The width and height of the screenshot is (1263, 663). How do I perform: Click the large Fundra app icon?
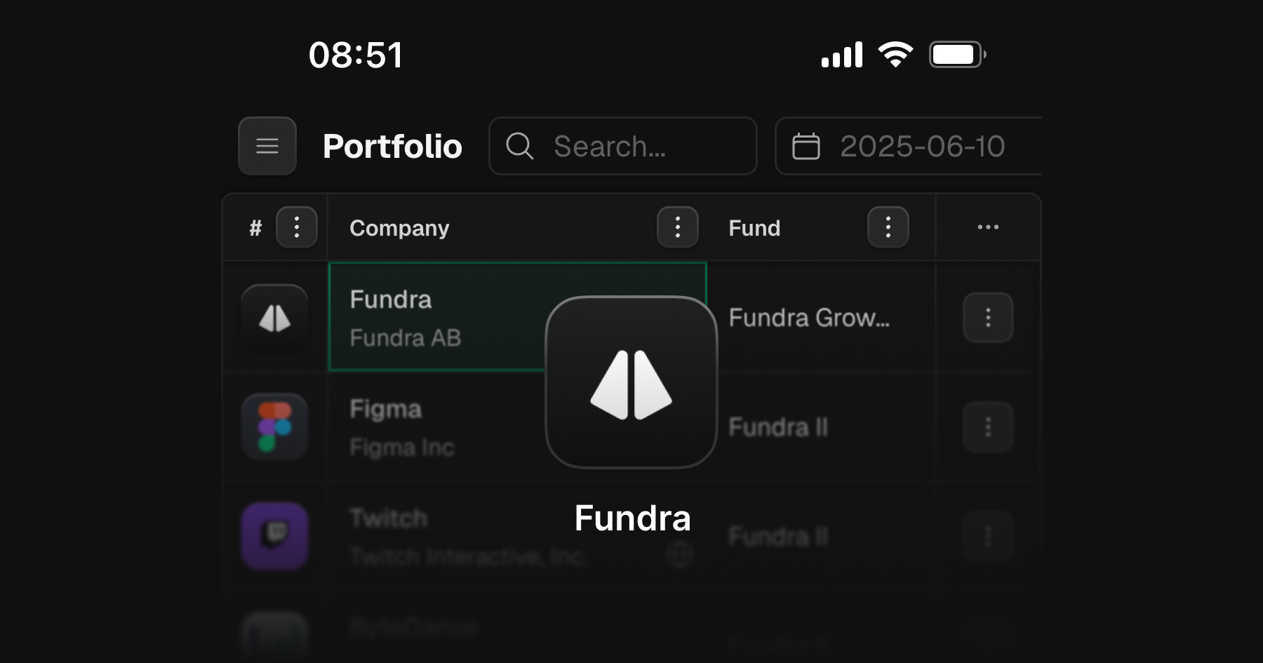(631, 382)
